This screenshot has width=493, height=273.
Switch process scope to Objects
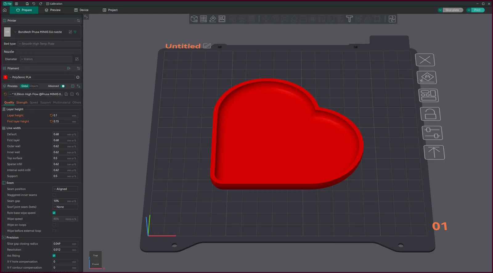pyautogui.click(x=34, y=86)
